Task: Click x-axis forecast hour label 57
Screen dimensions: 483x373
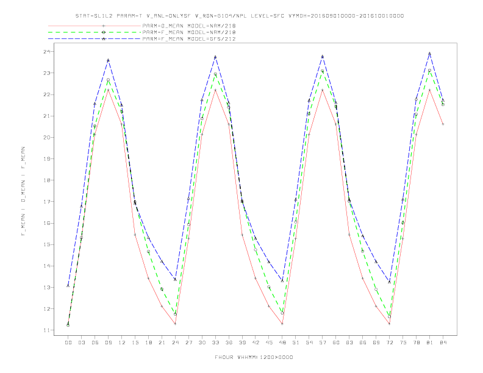Action: pos(323,343)
